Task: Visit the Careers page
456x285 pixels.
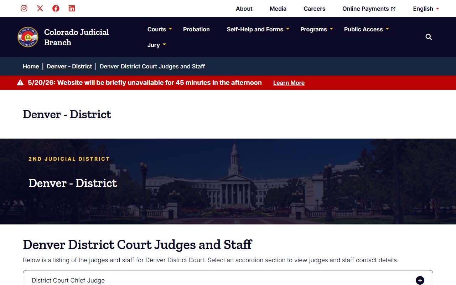Action: (x=314, y=9)
